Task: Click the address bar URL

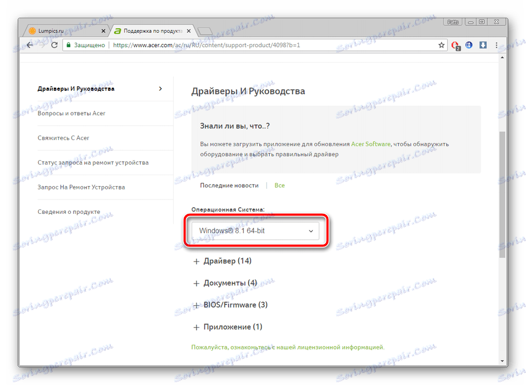Action: pos(207,45)
